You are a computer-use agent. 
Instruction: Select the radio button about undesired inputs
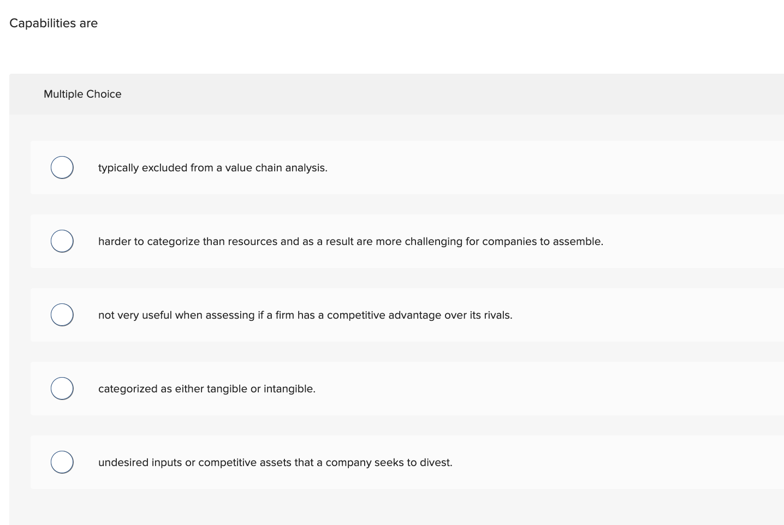click(62, 462)
